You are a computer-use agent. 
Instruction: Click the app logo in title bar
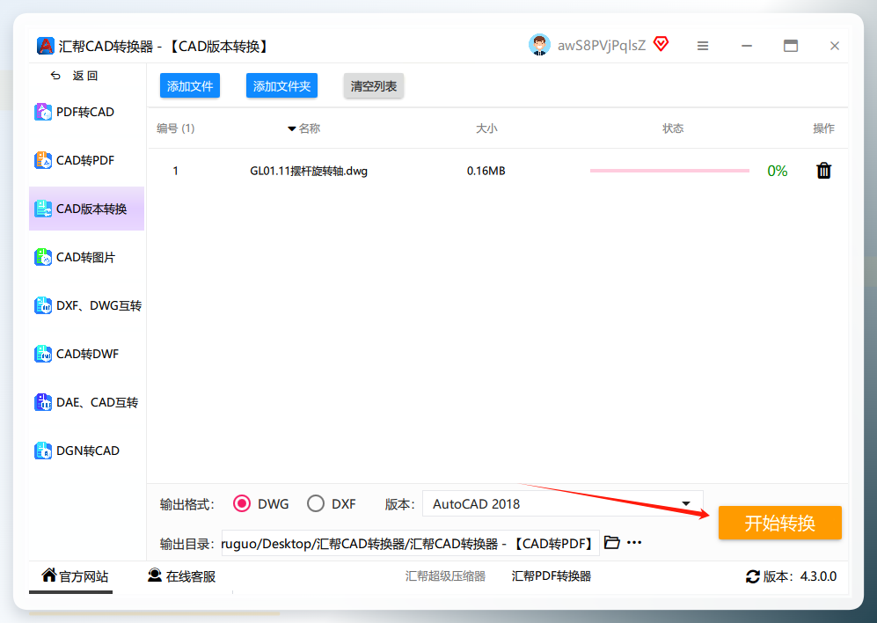pos(46,46)
